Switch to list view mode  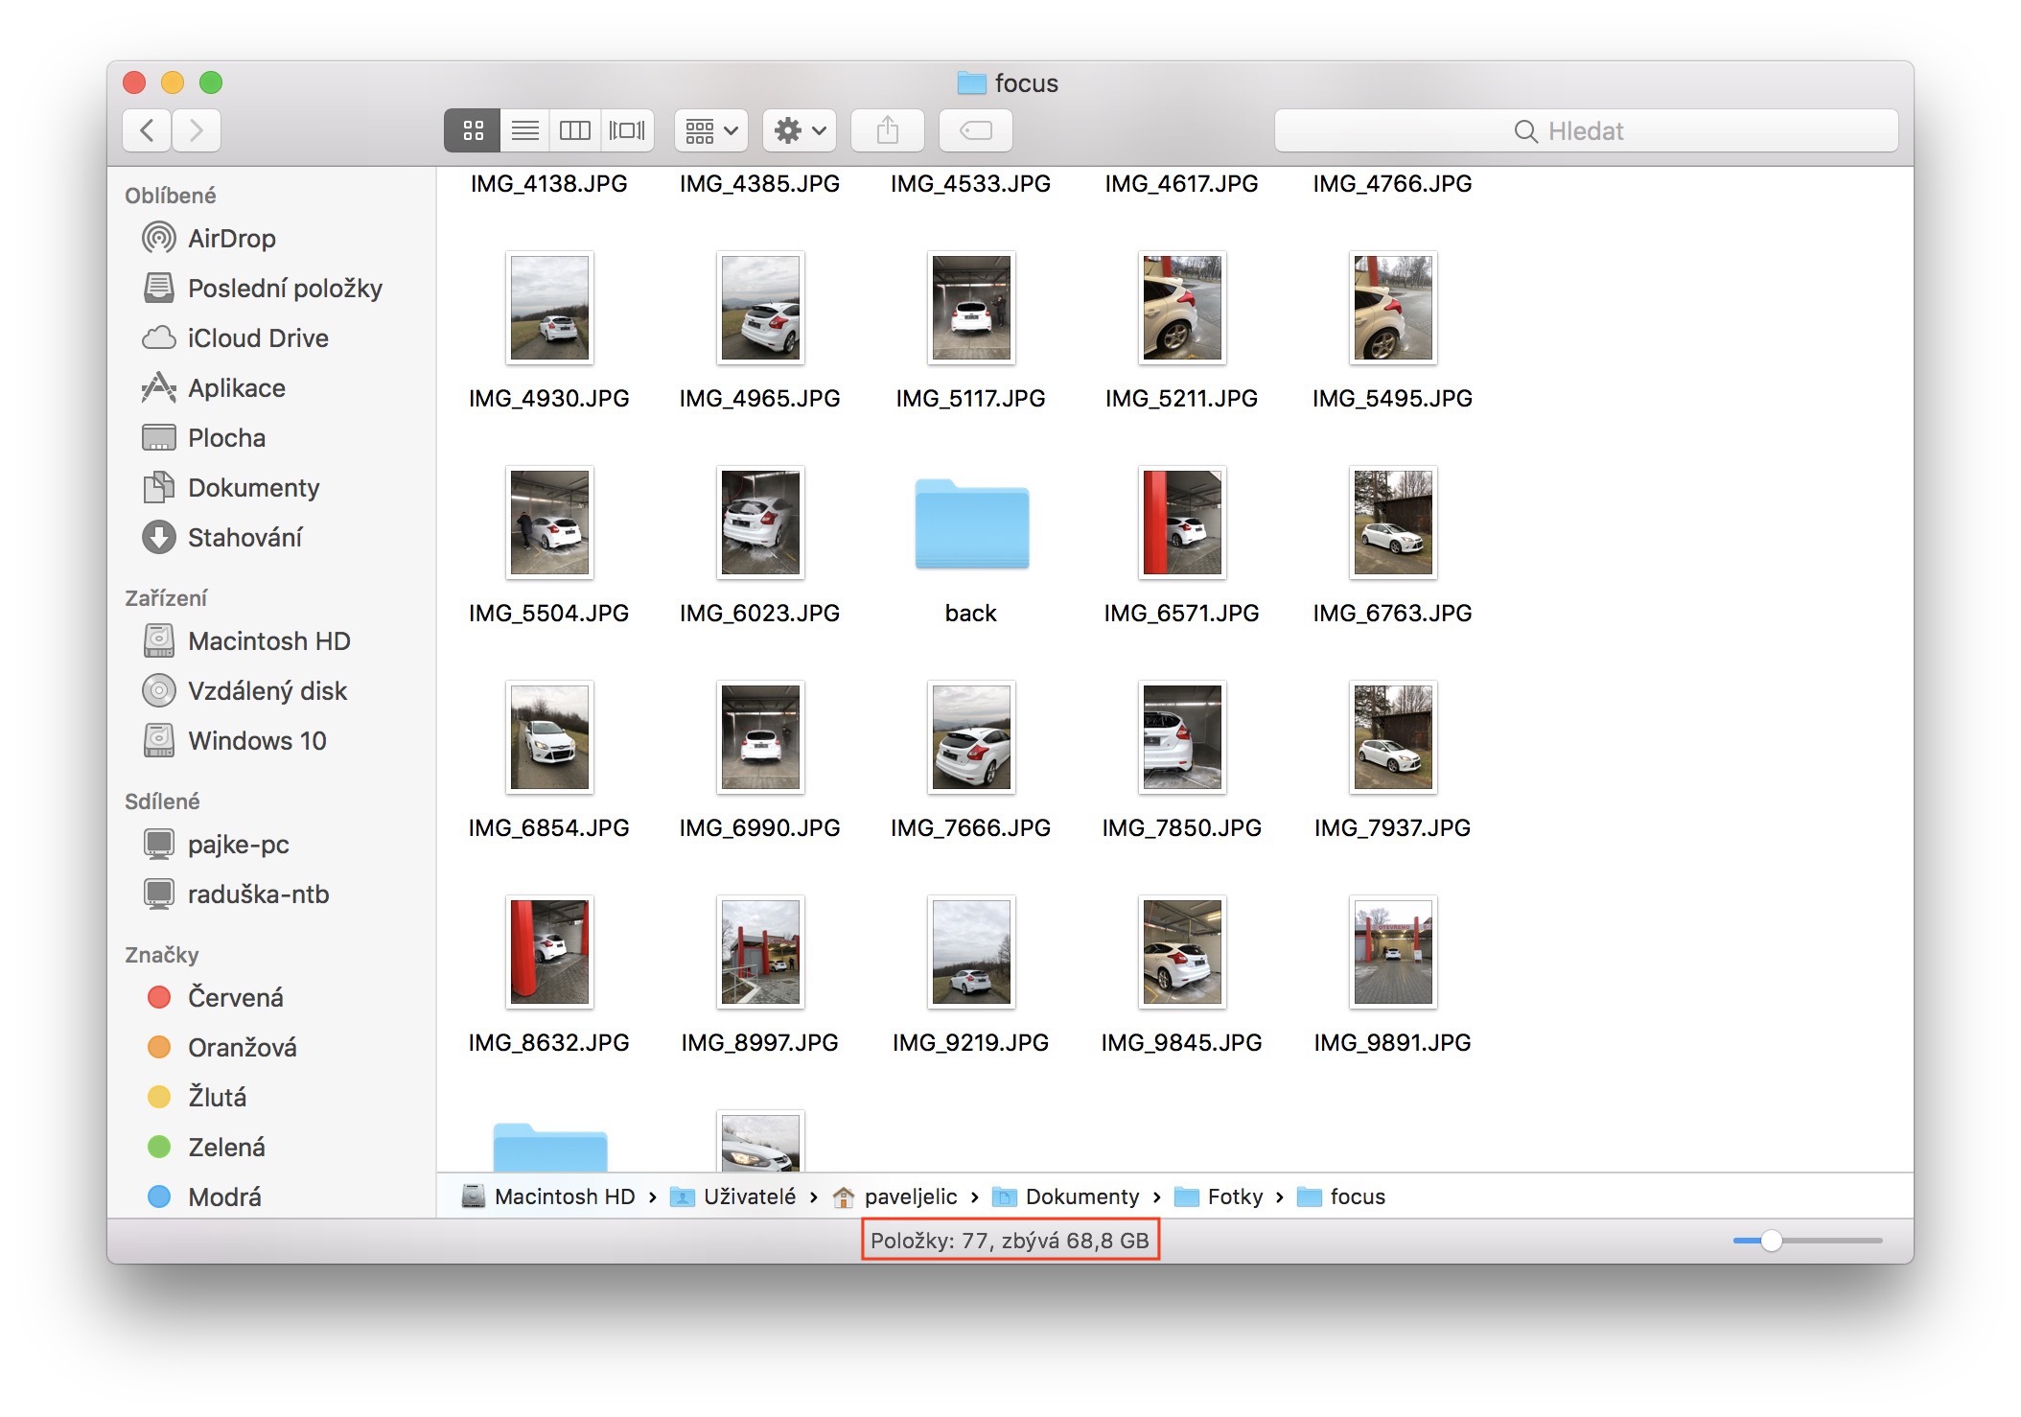[524, 130]
